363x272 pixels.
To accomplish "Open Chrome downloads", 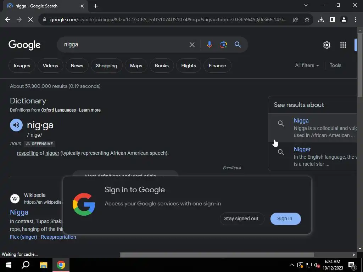I will (x=321, y=20).
